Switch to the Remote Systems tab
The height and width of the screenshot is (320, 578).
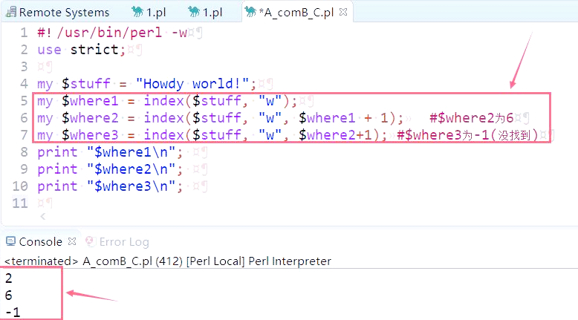(58, 12)
